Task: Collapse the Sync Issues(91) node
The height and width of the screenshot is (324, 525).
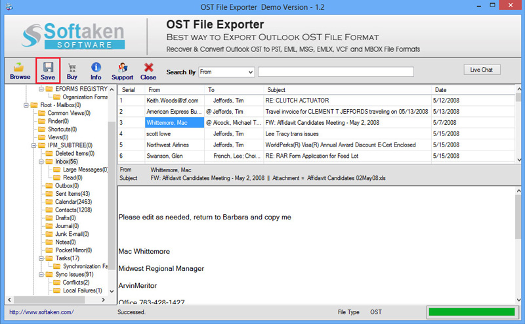Action: coord(41,274)
